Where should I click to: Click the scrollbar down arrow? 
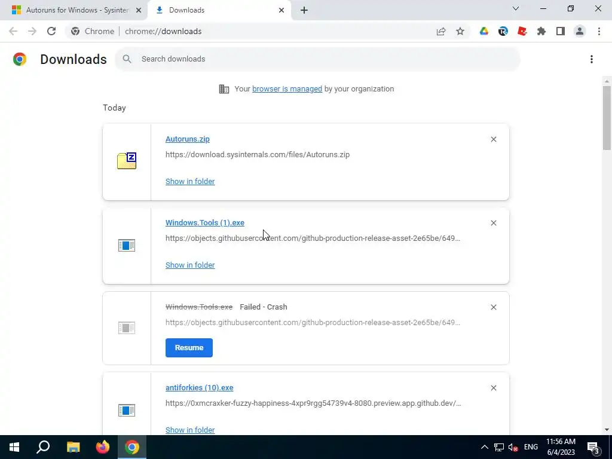coord(607,430)
